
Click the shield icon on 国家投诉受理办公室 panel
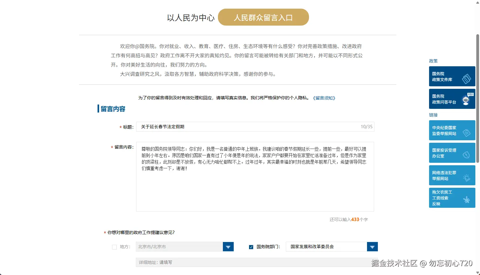466,154
